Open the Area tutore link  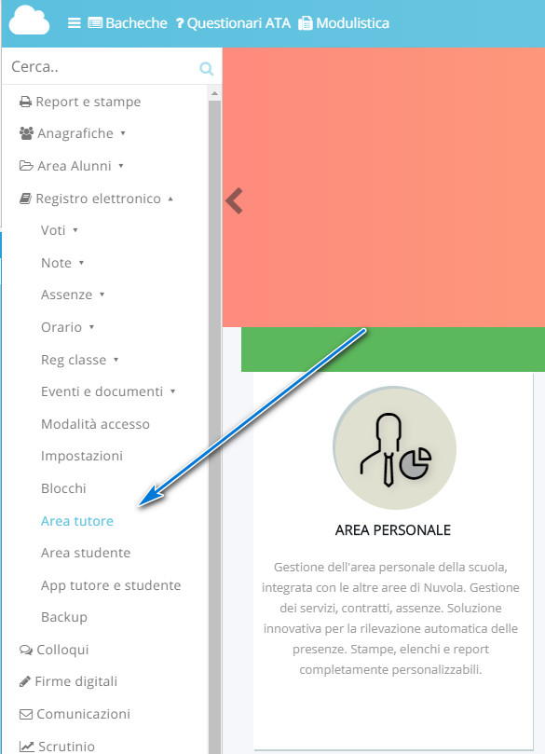(x=77, y=521)
